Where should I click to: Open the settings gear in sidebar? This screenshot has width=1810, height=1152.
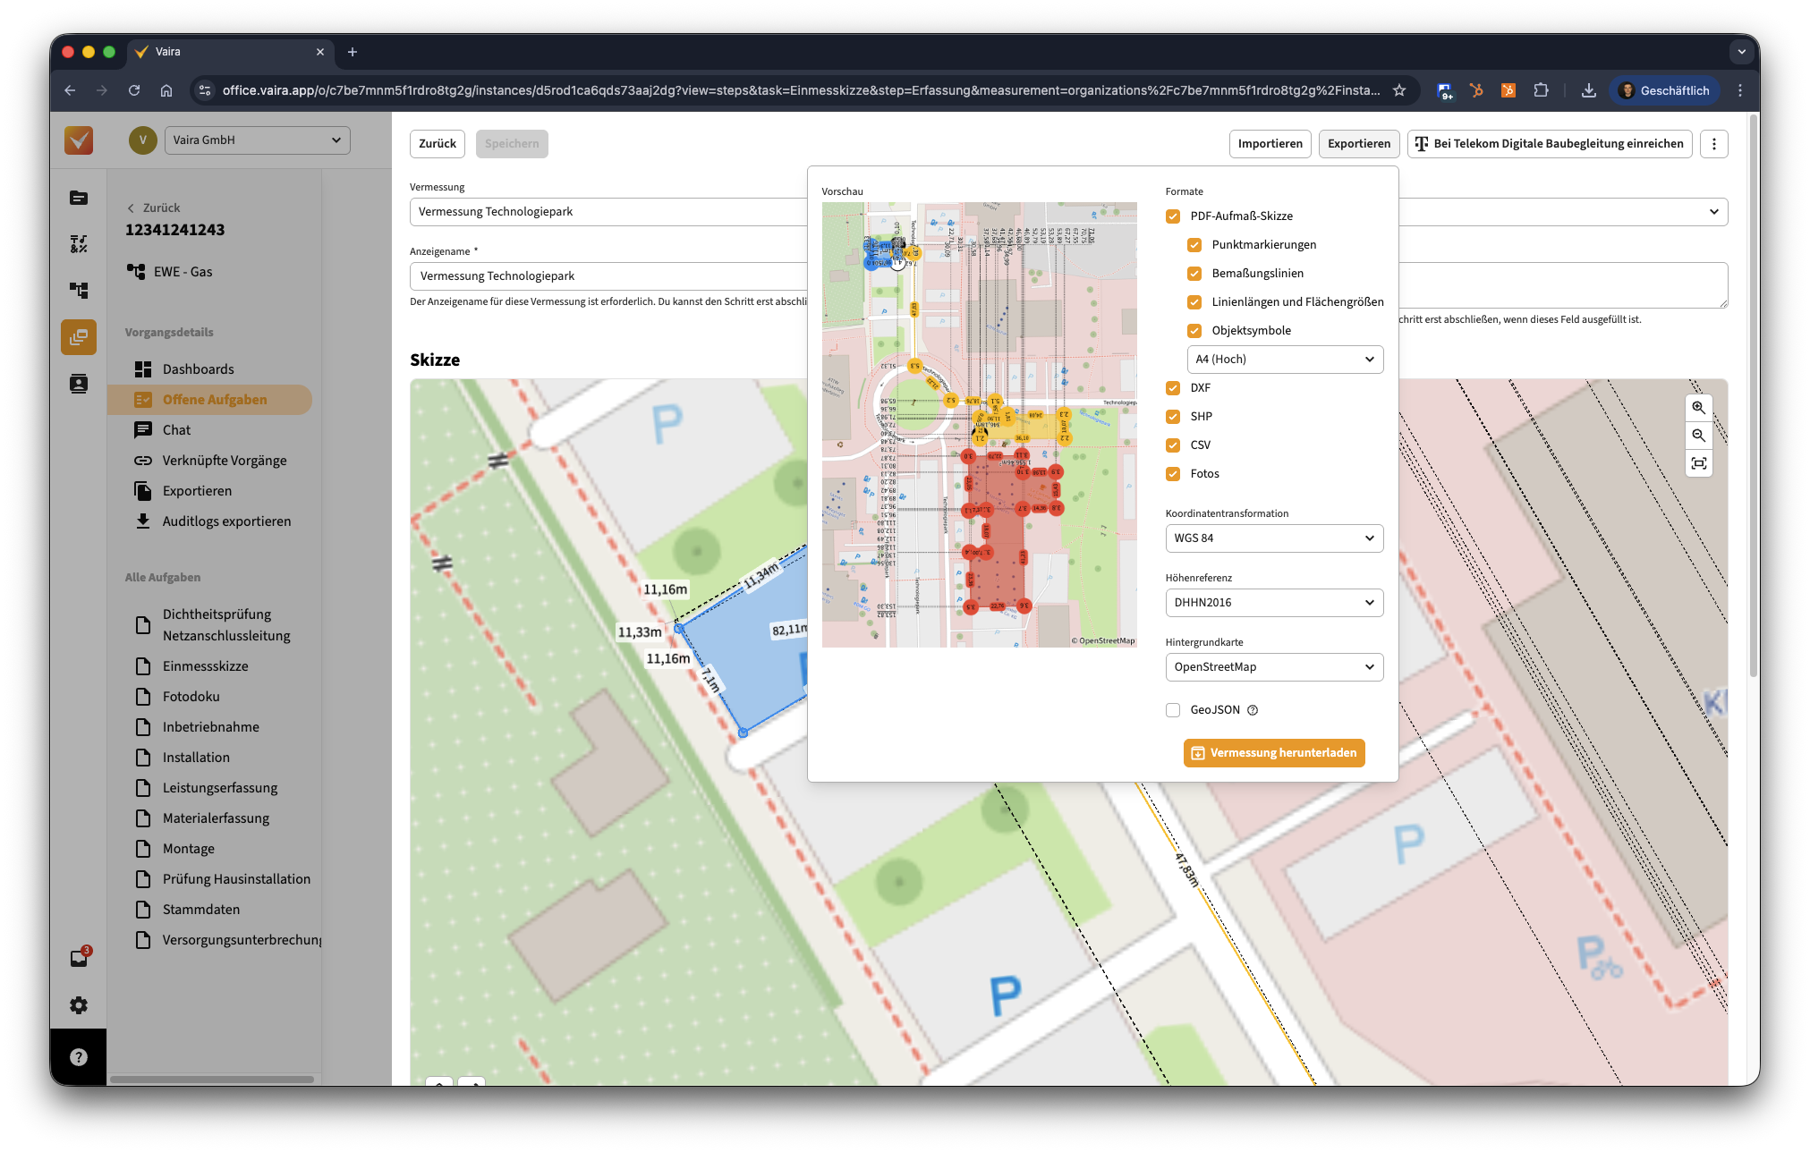click(x=79, y=1005)
